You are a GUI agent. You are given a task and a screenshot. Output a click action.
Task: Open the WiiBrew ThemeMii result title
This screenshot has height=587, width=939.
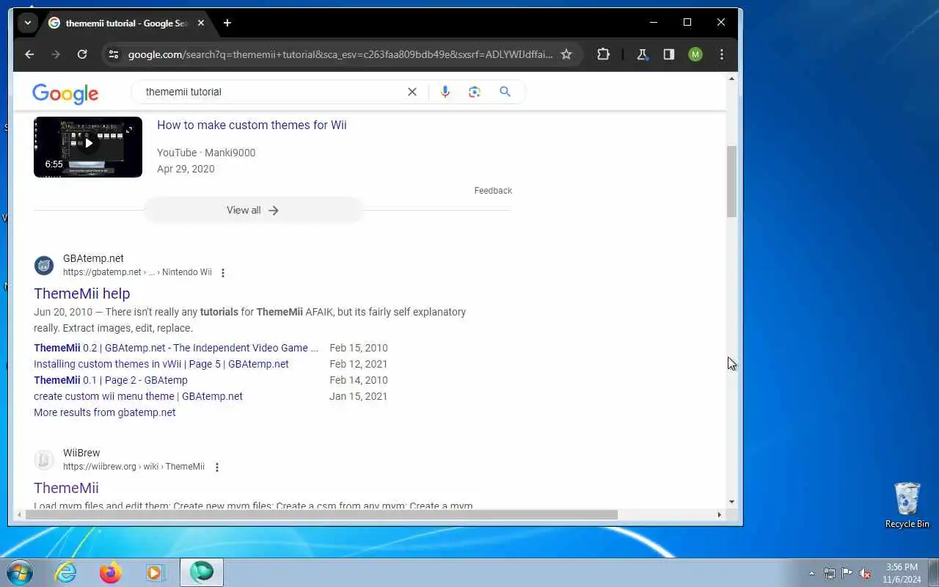coord(66,488)
